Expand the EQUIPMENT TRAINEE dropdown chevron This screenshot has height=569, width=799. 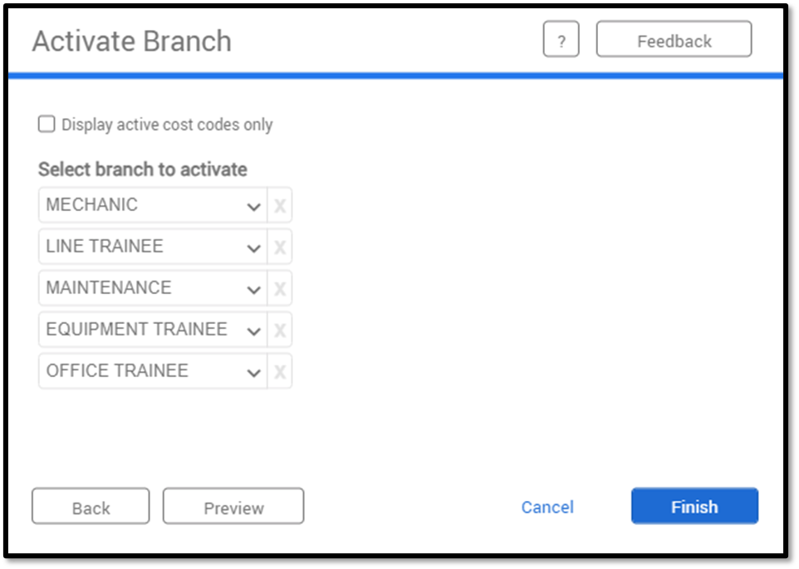(253, 329)
